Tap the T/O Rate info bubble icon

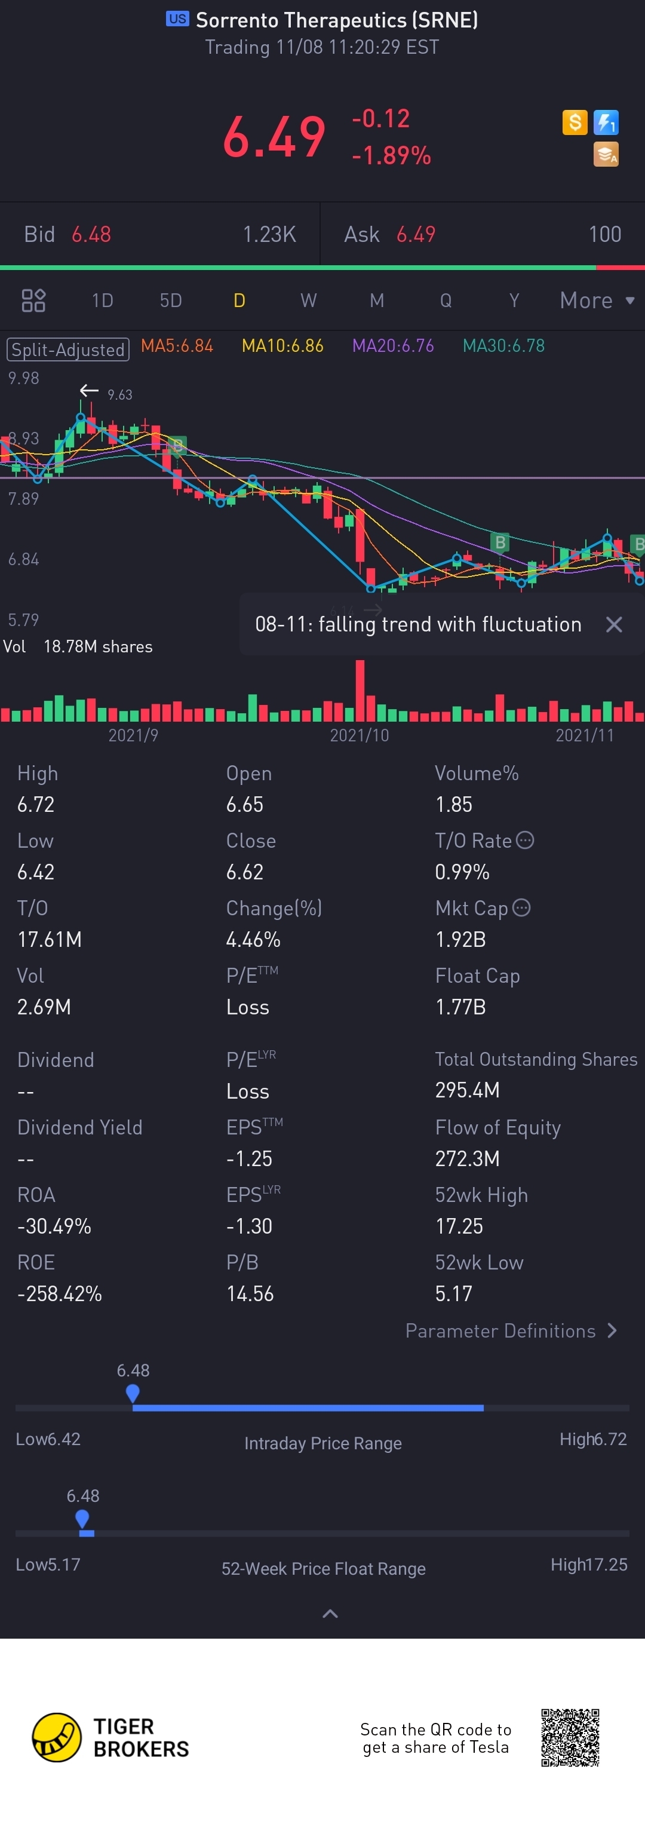[x=524, y=840]
